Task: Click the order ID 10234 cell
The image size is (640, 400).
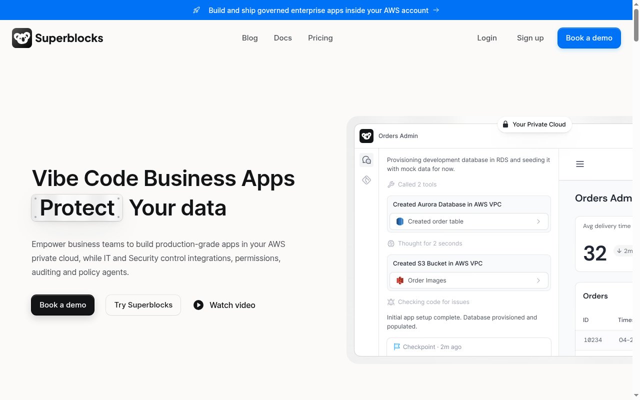Action: 593,340
